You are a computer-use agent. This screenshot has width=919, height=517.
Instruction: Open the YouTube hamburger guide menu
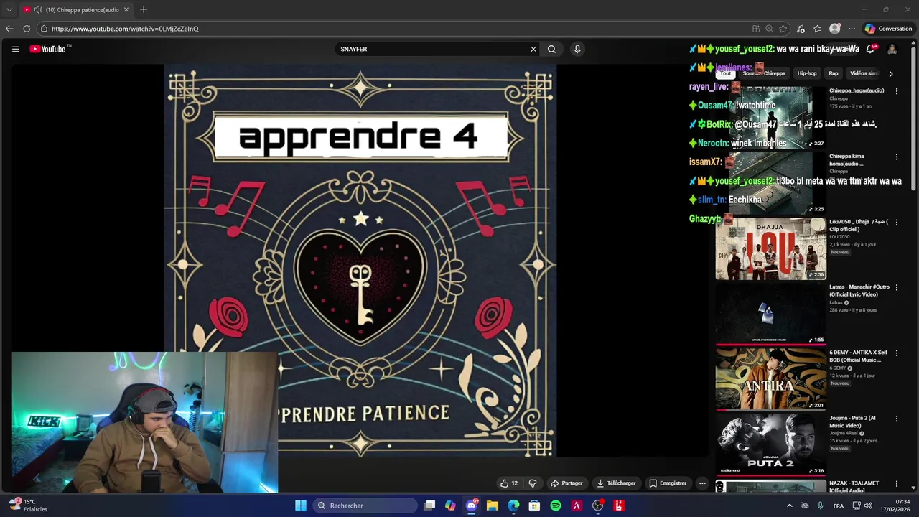[x=15, y=49]
